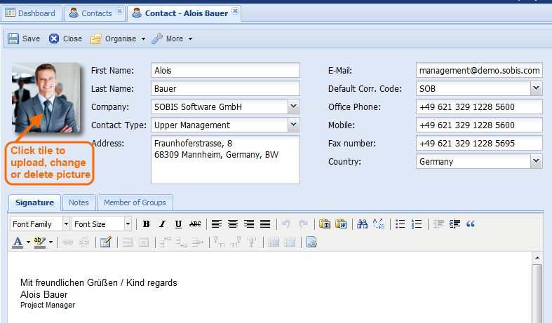552x323 pixels.
Task: Insert a numbered ordered list
Action: [417, 224]
